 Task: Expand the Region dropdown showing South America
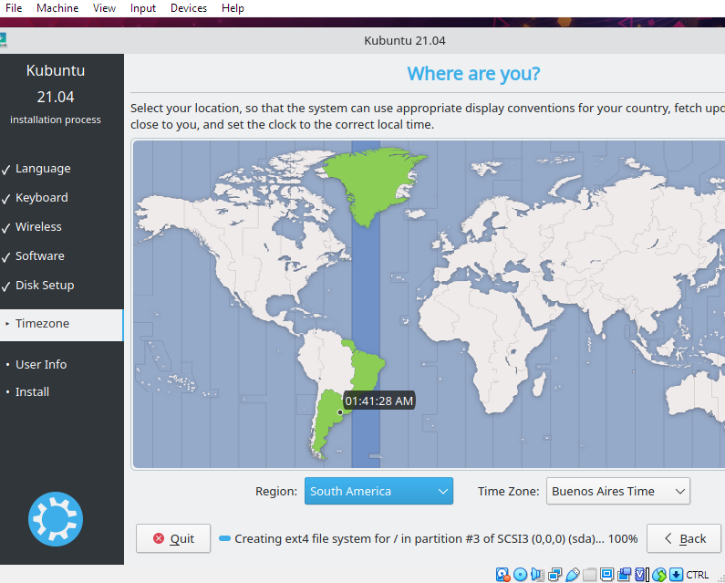(x=378, y=491)
